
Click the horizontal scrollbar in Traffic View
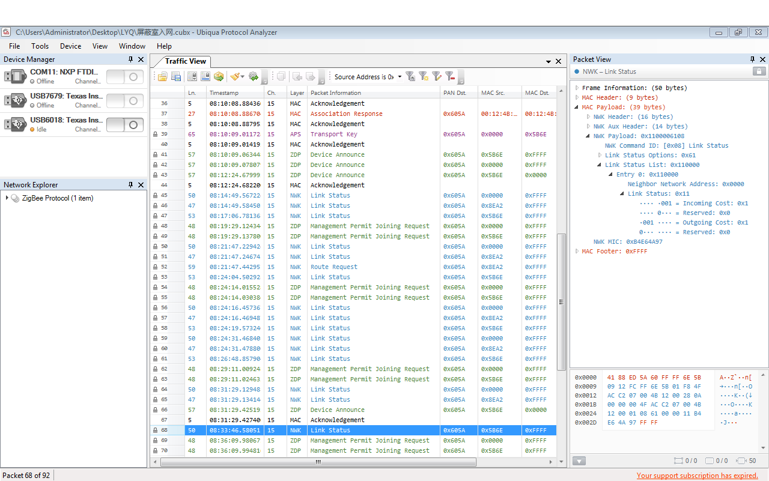318,462
